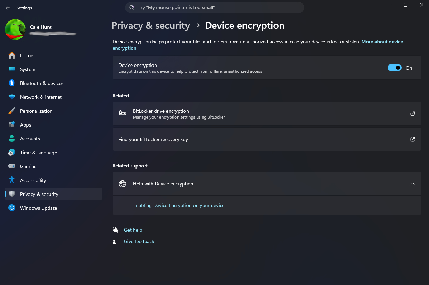This screenshot has width=429, height=285.
Task: Click the Bluetooth icon in sidebar
Action: [x=12, y=83]
